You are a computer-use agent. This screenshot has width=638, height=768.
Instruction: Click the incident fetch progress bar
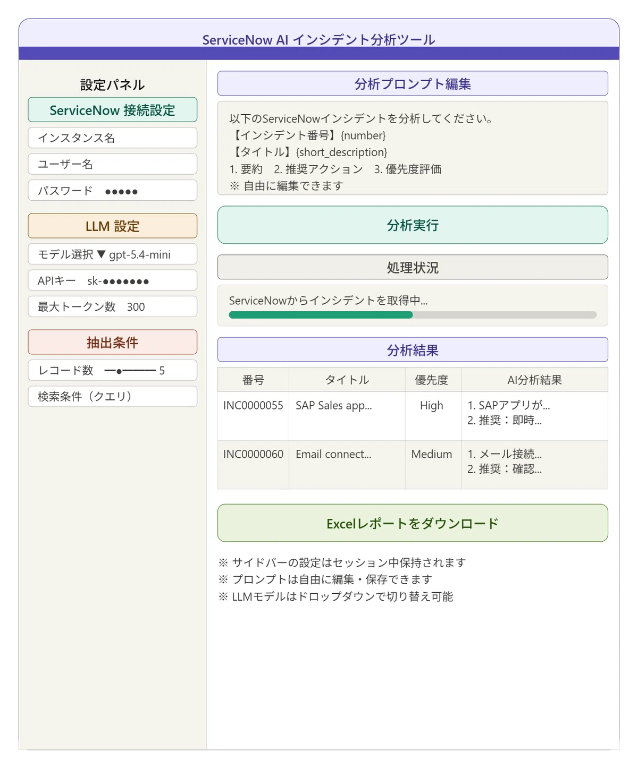(413, 315)
